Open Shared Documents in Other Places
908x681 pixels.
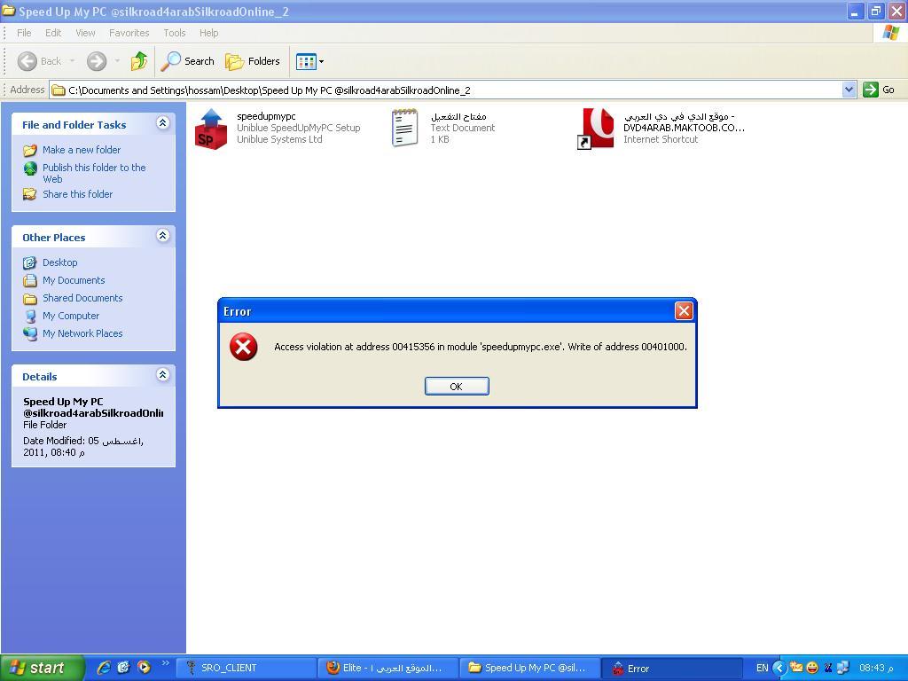[x=82, y=298]
